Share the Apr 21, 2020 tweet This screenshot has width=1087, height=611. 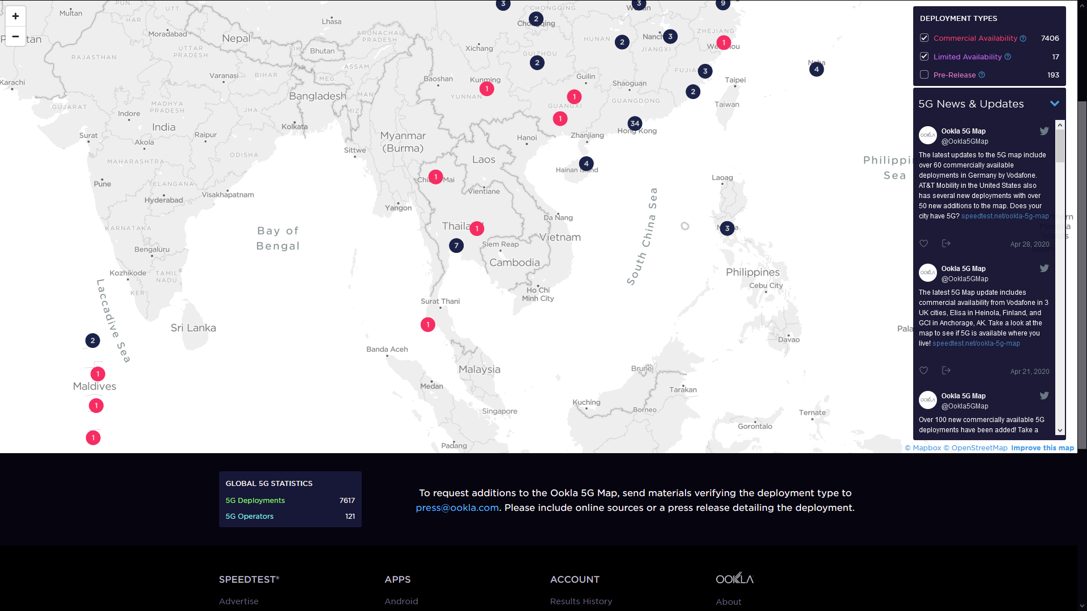946,371
